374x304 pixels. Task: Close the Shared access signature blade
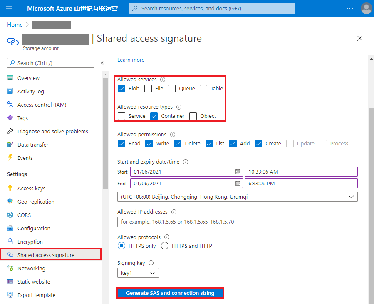(360, 38)
